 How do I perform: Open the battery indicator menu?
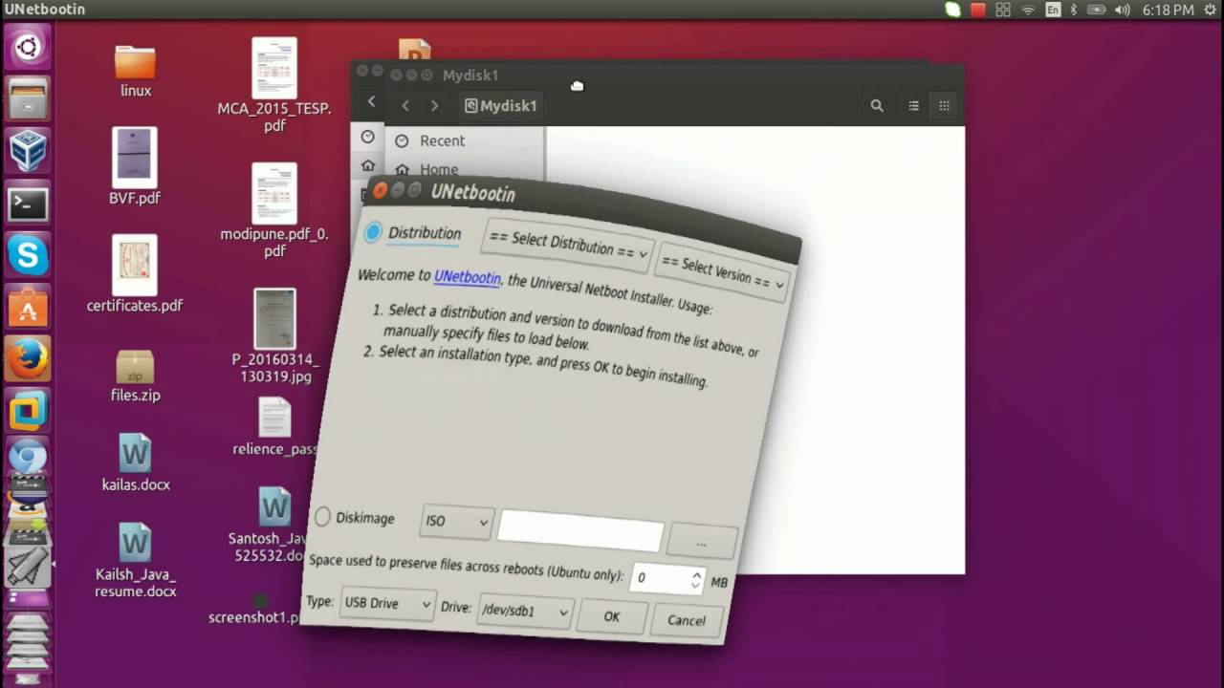point(1096,10)
